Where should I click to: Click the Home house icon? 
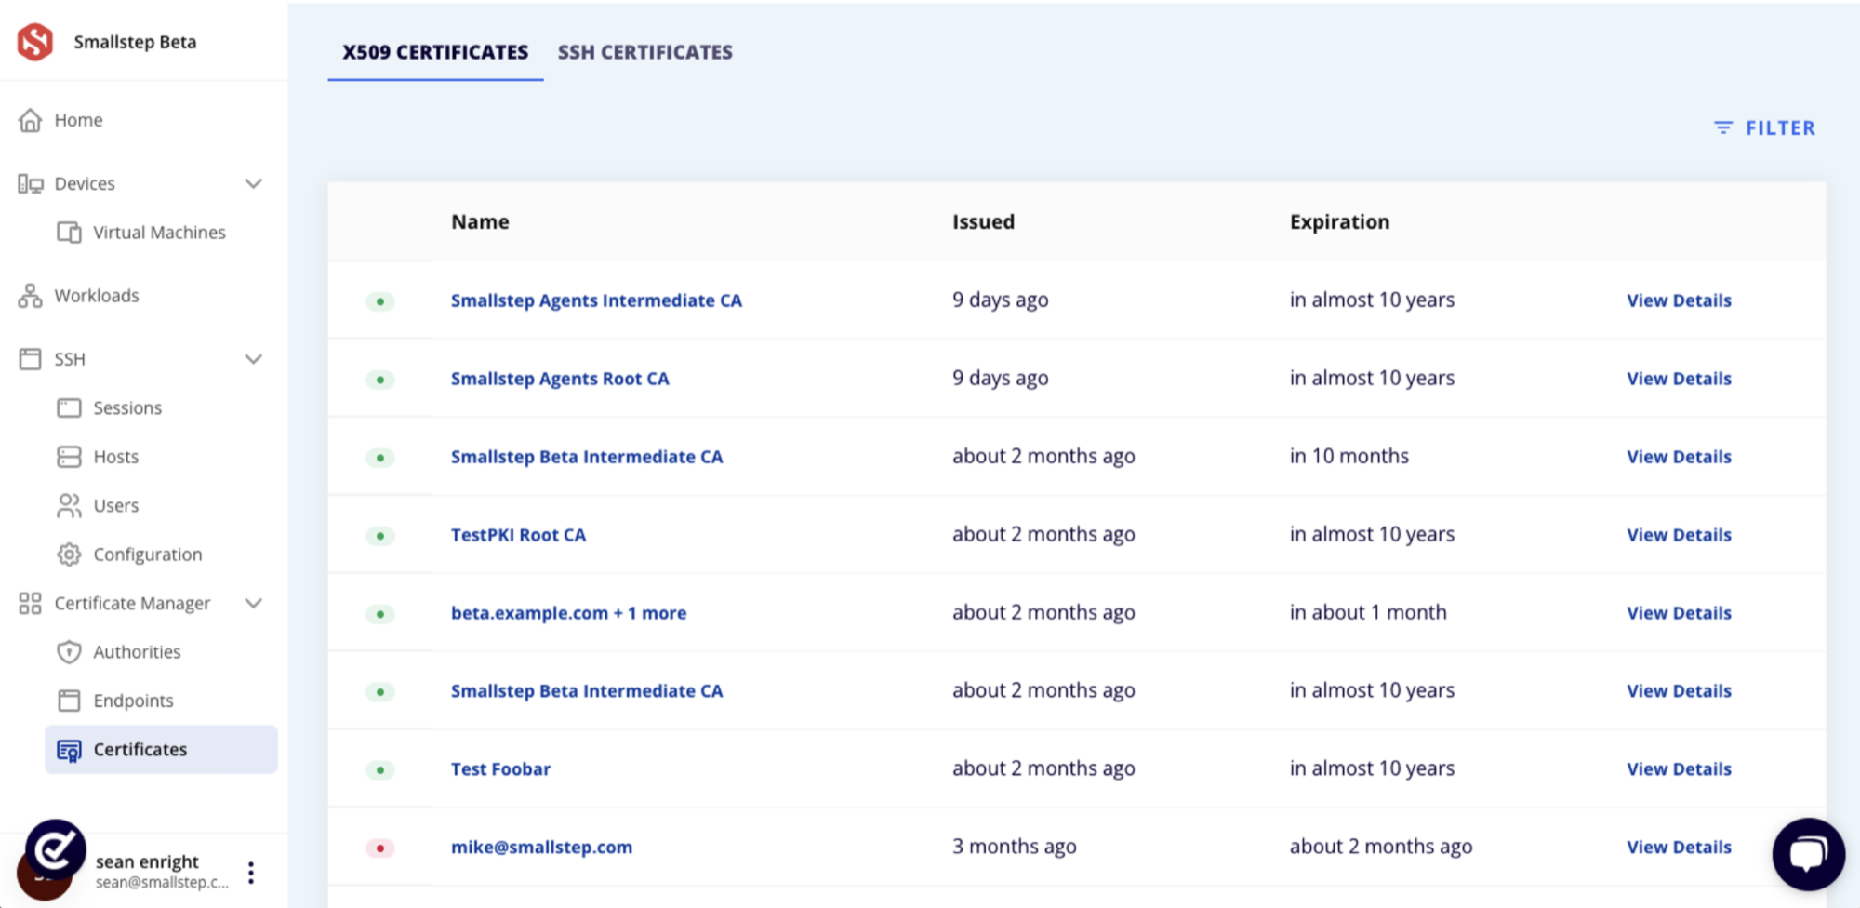tap(30, 120)
